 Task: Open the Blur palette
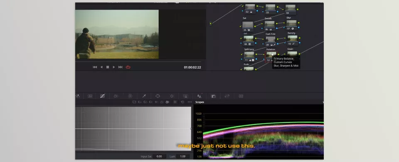(199, 96)
